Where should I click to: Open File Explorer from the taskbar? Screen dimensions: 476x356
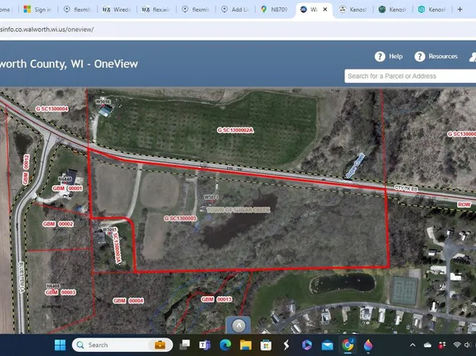point(246,345)
